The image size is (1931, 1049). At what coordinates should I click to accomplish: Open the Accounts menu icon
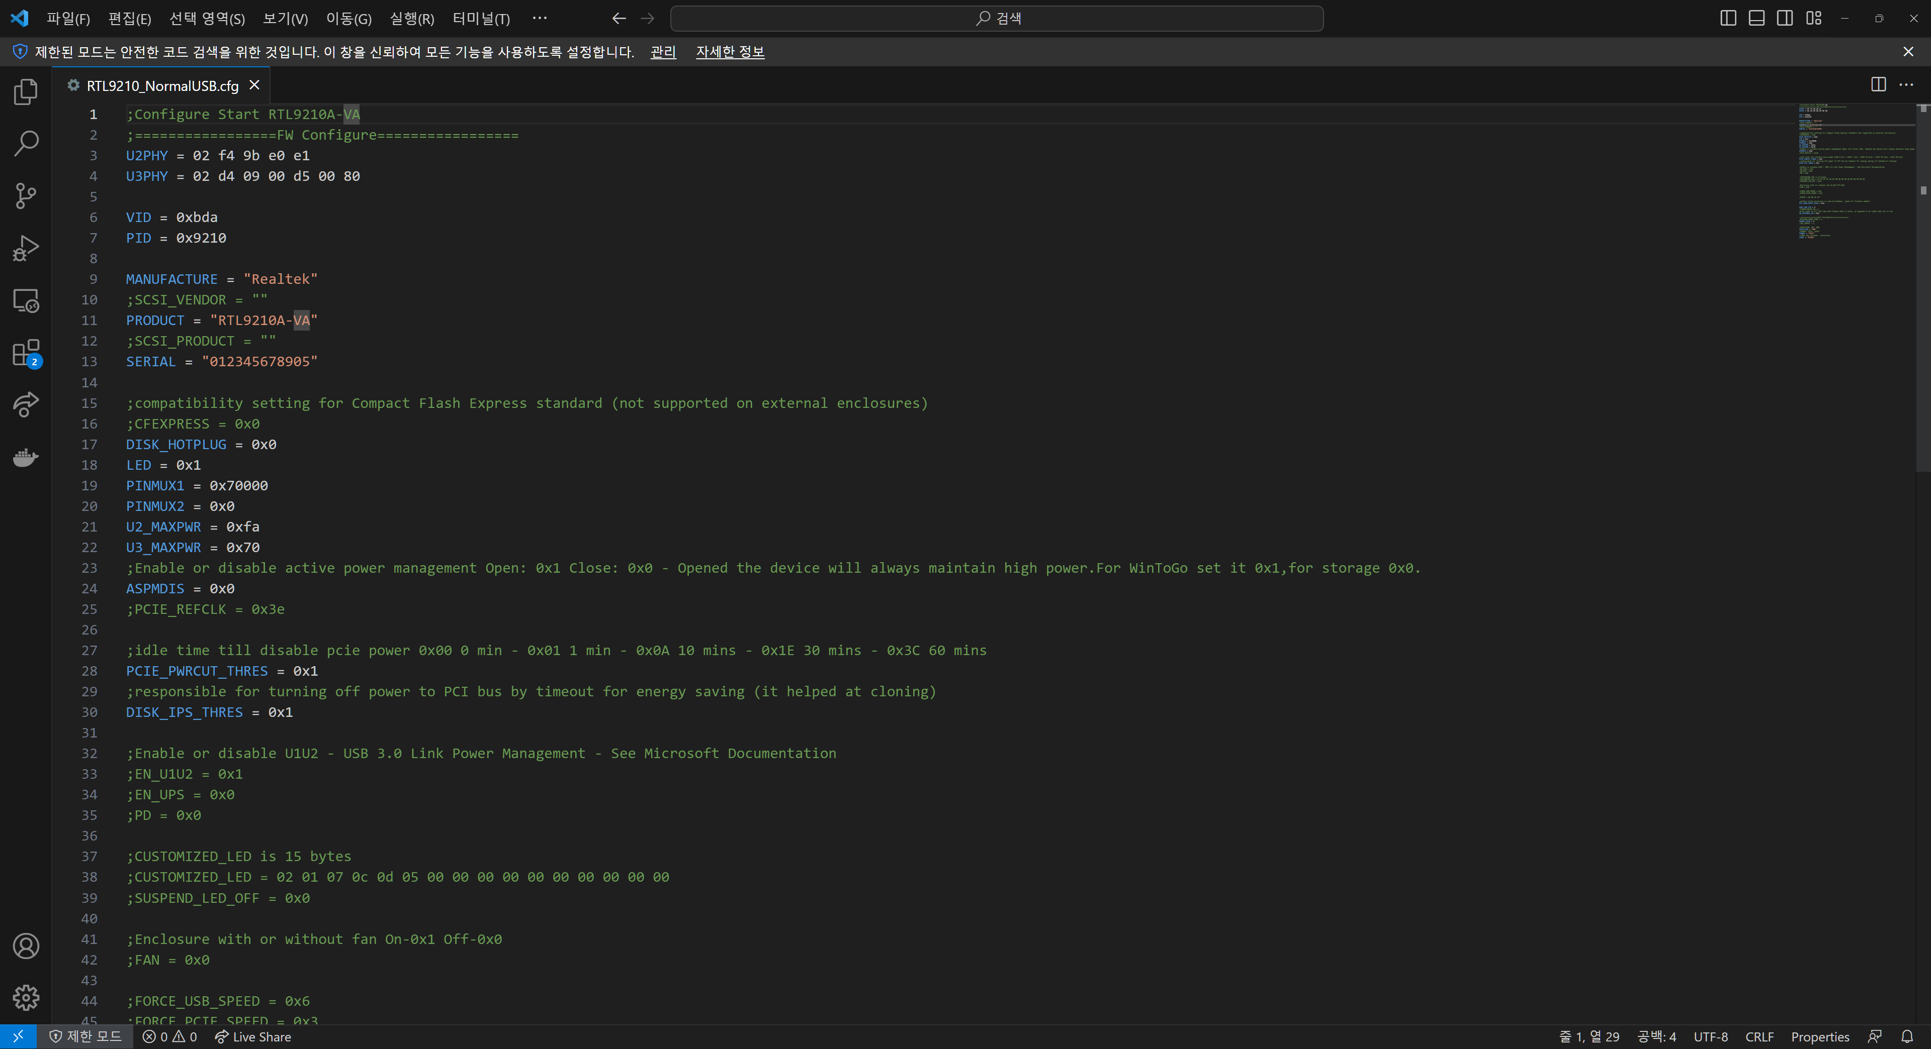click(x=26, y=946)
